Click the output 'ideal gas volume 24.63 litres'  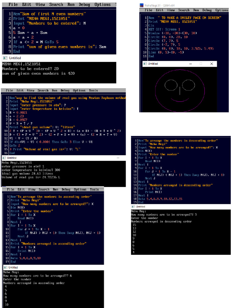[27, 174]
